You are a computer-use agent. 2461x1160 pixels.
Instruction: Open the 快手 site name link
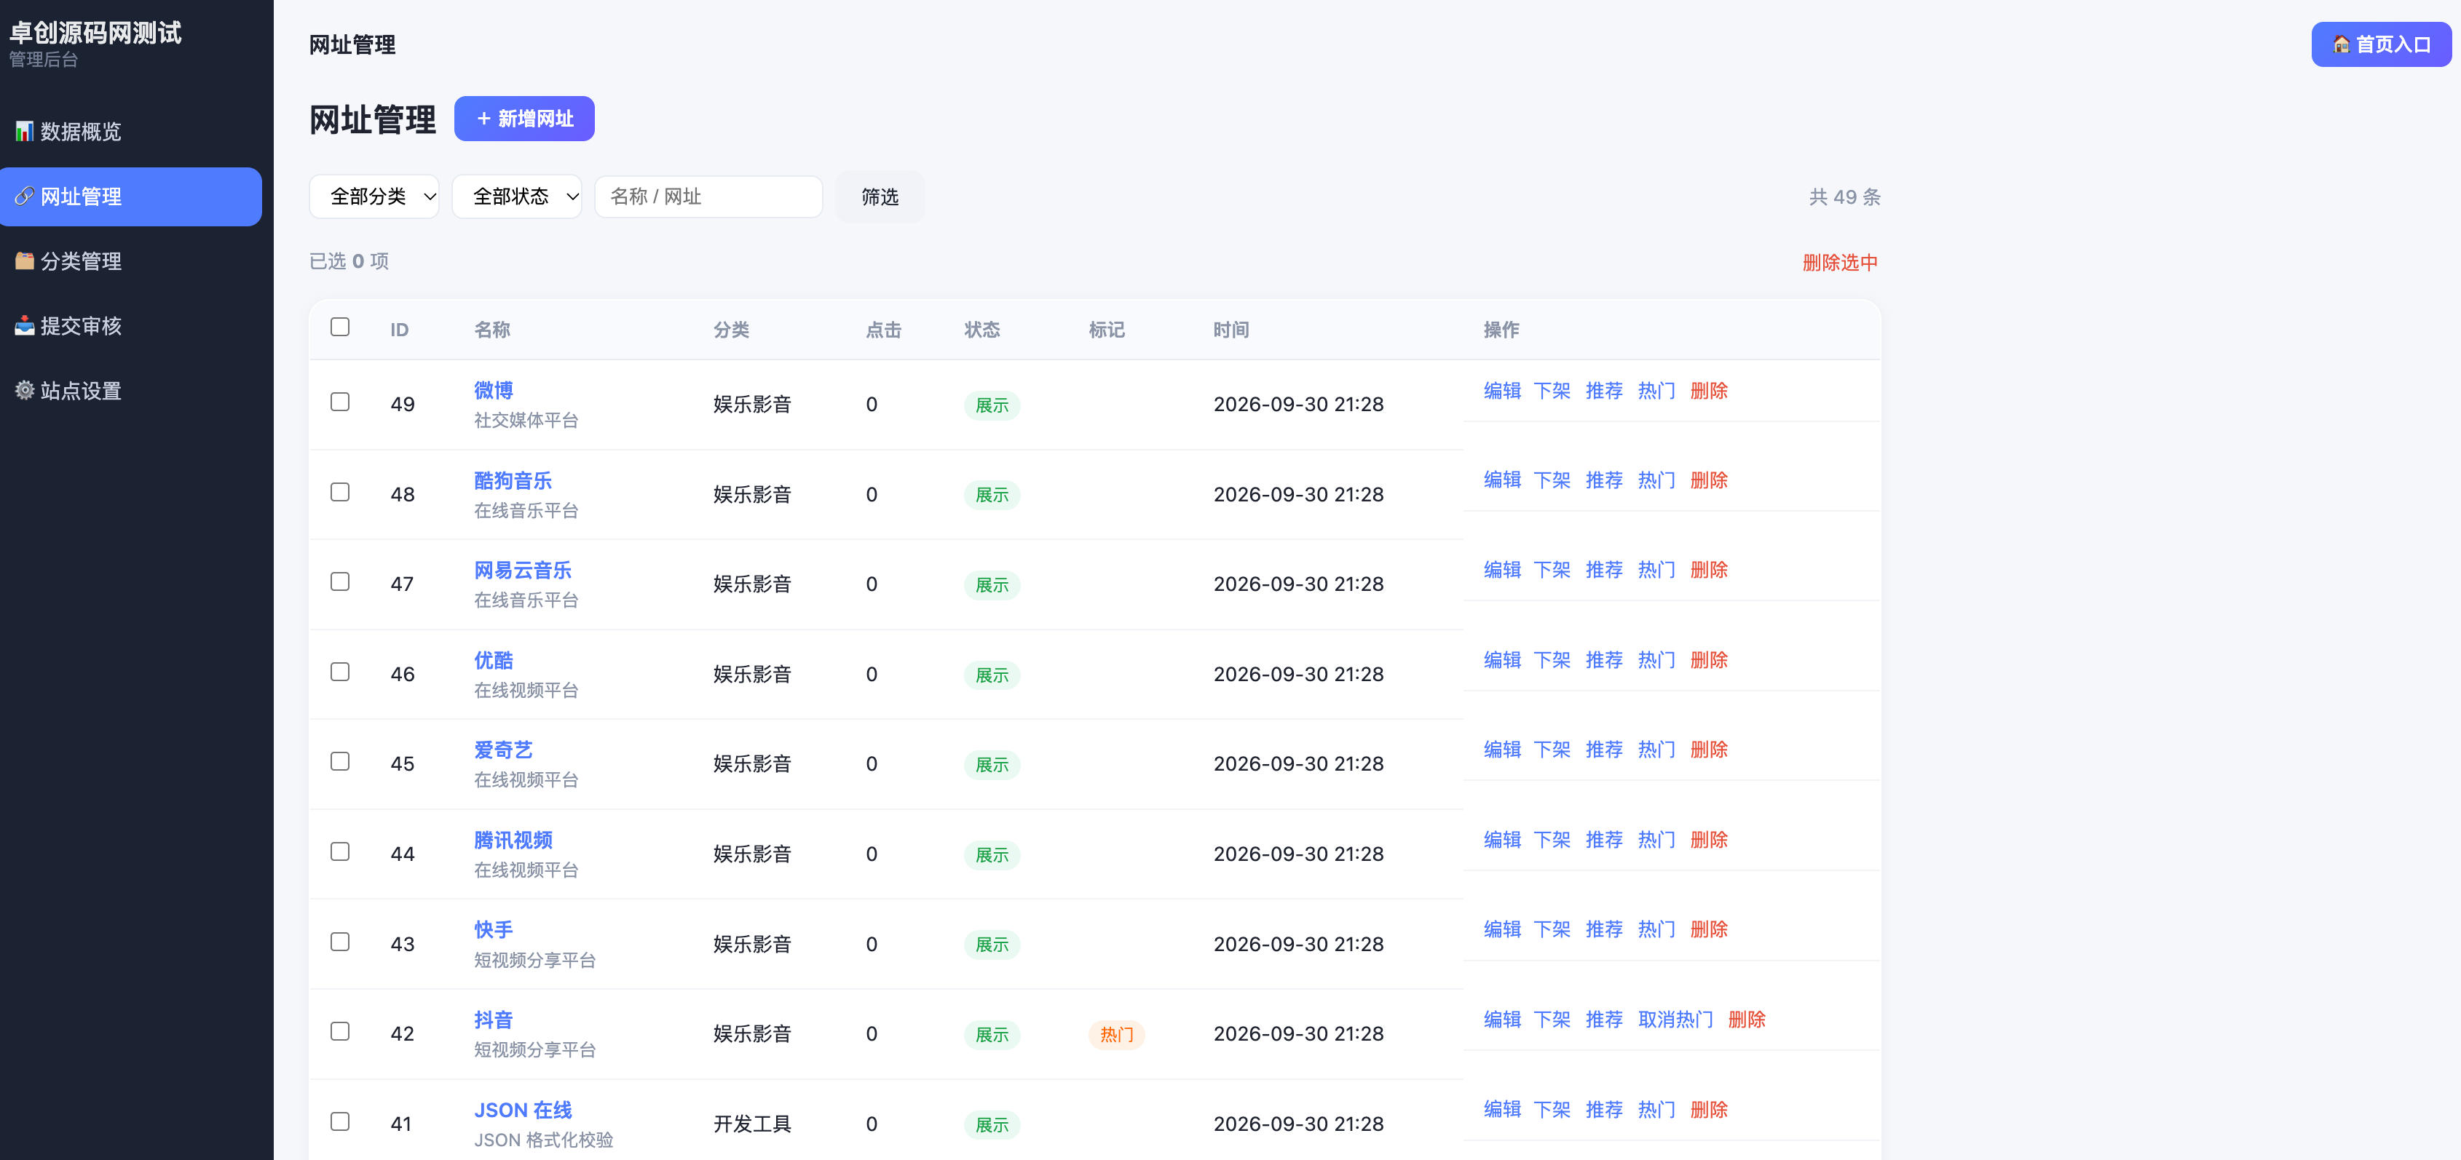click(494, 930)
